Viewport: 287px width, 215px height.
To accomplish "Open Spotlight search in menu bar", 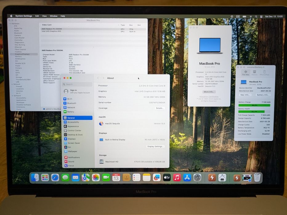I will click(x=256, y=16).
